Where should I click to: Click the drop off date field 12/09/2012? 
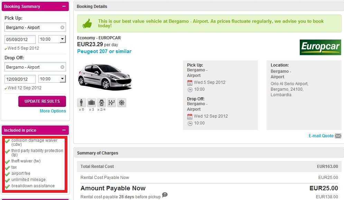coord(20,79)
